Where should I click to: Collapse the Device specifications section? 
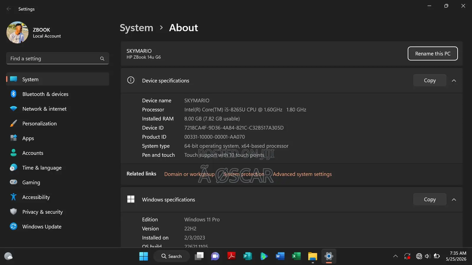[x=454, y=80]
